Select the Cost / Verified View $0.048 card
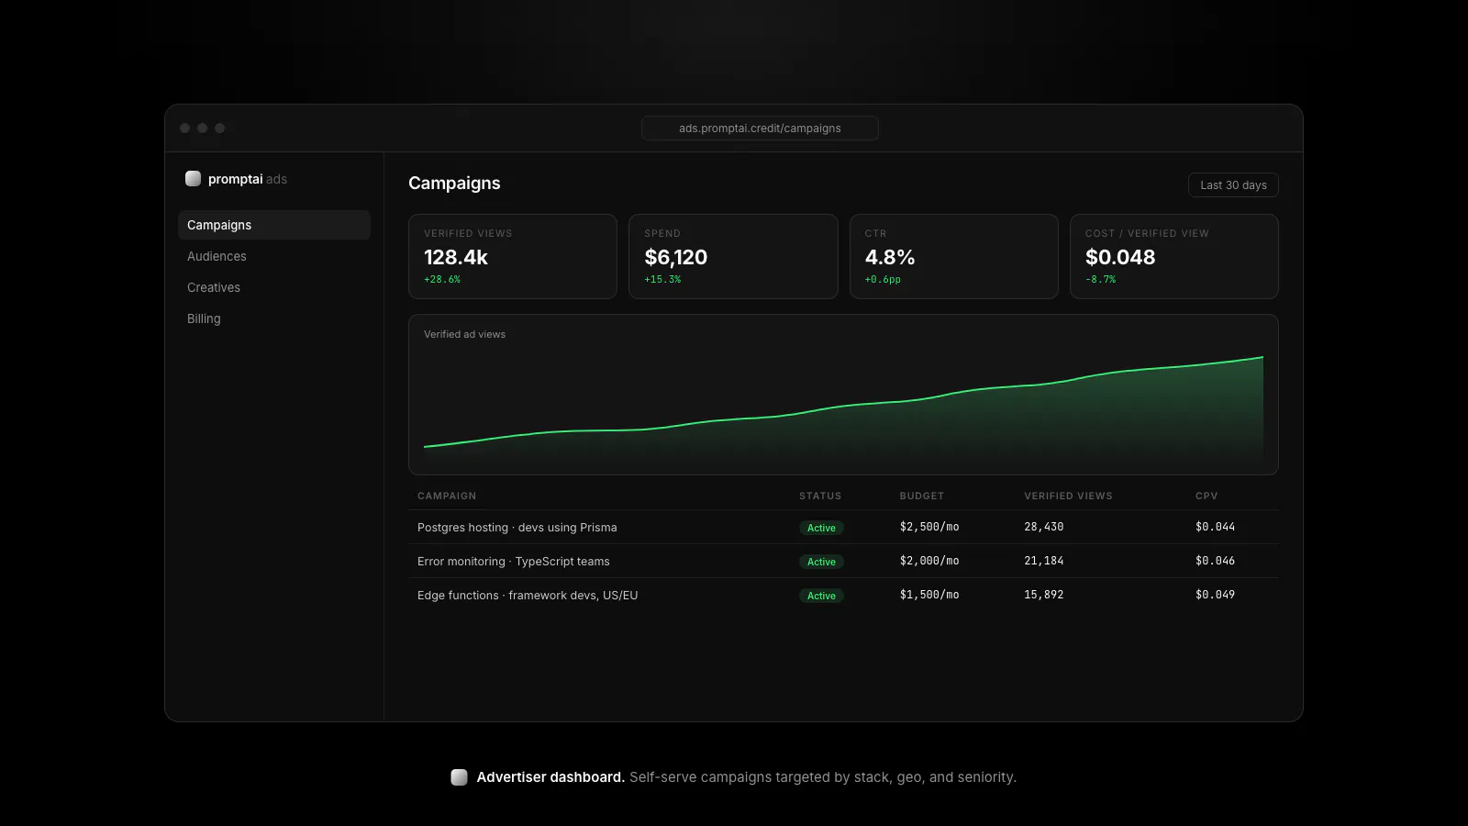This screenshot has width=1468, height=826. [1174, 256]
